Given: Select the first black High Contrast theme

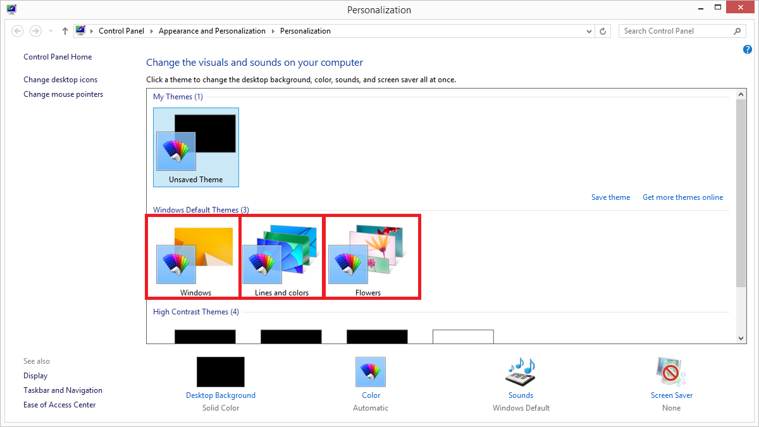Looking at the screenshot, I should click(205, 337).
